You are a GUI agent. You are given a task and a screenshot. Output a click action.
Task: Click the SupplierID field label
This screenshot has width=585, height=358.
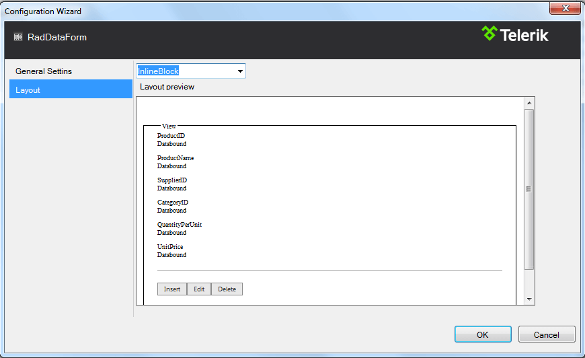click(172, 180)
